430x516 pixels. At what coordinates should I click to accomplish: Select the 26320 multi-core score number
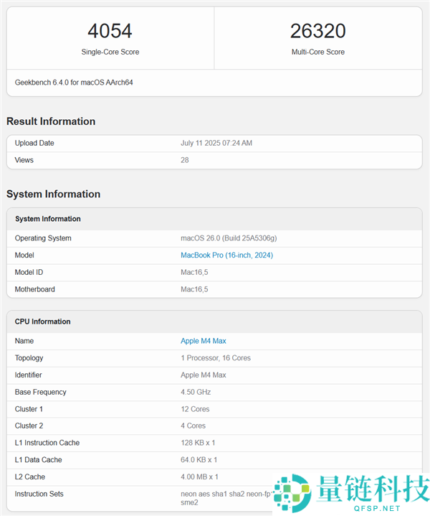(x=317, y=31)
